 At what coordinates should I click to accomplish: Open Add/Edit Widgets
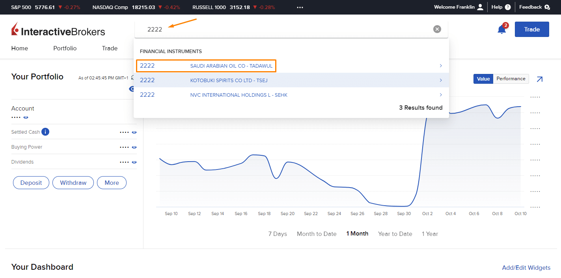click(526, 268)
